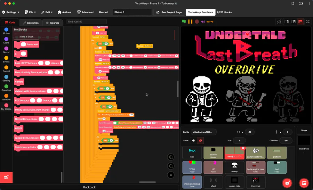Delete the selected new骨エンジン sprite
Image resolution: width=313 pixels, height=190 pixels.
pos(243,148)
